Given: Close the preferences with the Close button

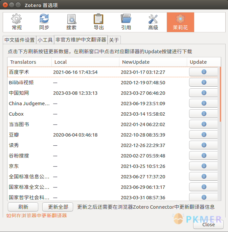Looking at the screenshot, I should tap(208, 225).
